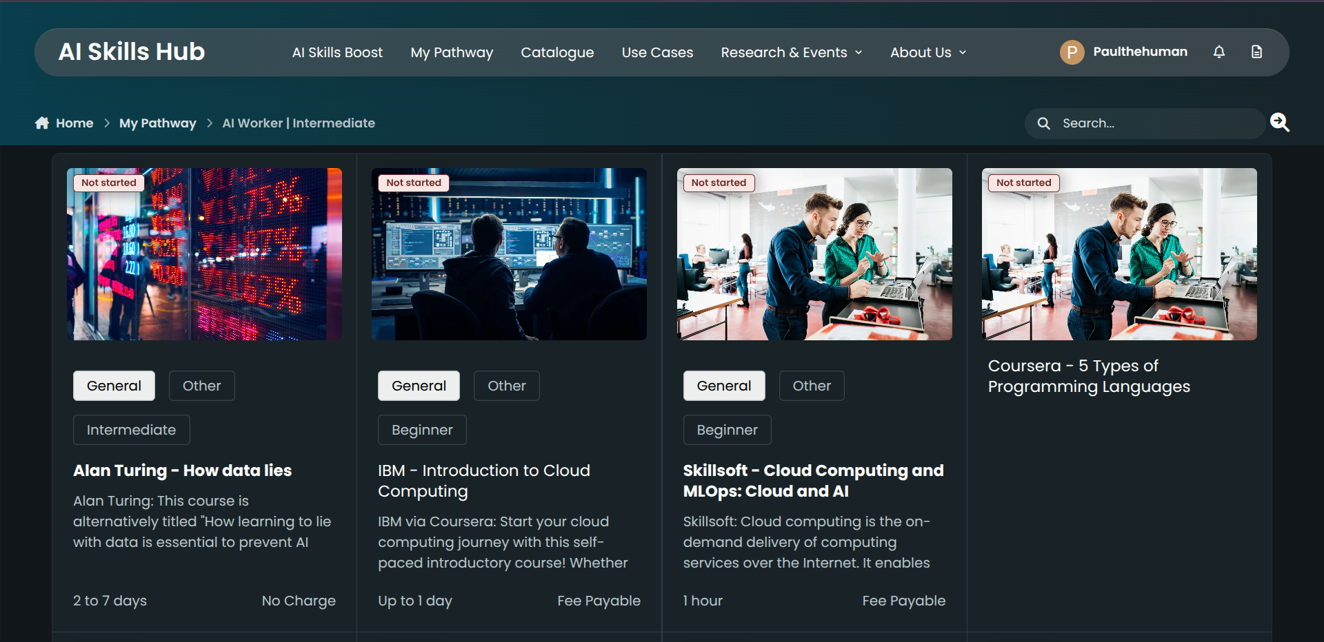Click the AI Worker | Intermediate breadcrumb

click(x=299, y=123)
